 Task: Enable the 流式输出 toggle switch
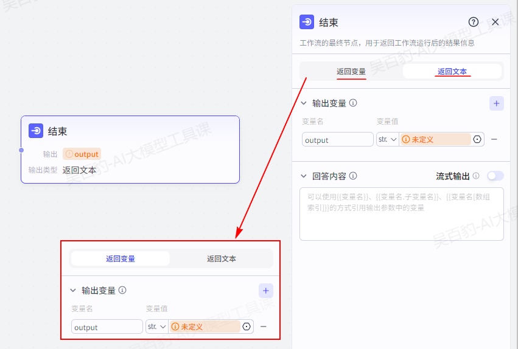(495, 176)
